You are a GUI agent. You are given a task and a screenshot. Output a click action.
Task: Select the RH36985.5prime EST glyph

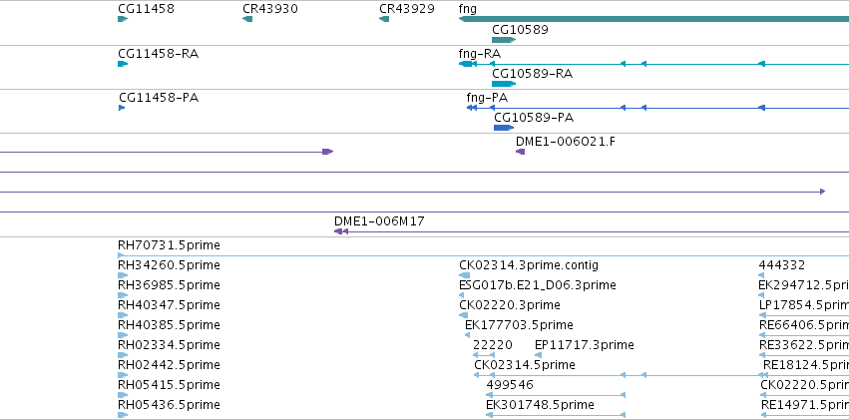pyautogui.click(x=123, y=295)
